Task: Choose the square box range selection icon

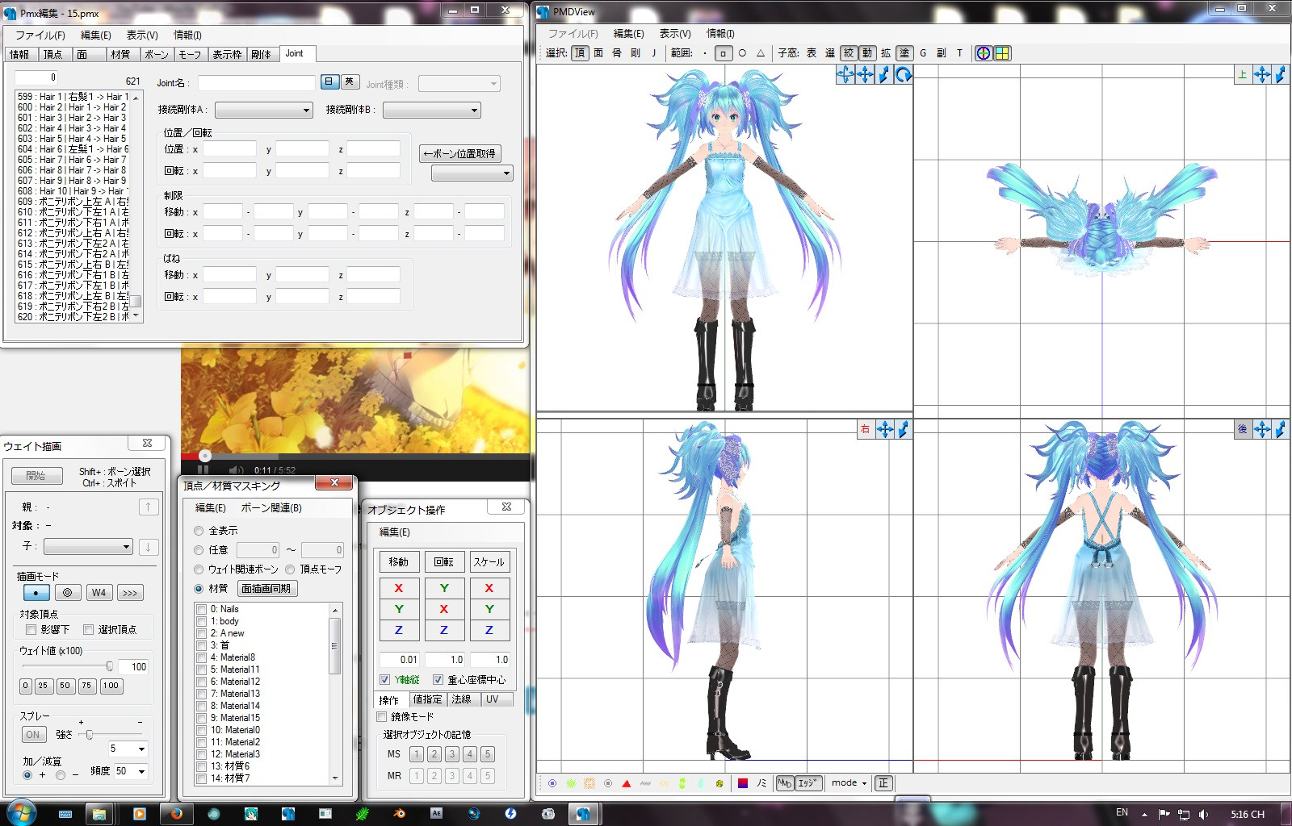Action: pos(724,53)
